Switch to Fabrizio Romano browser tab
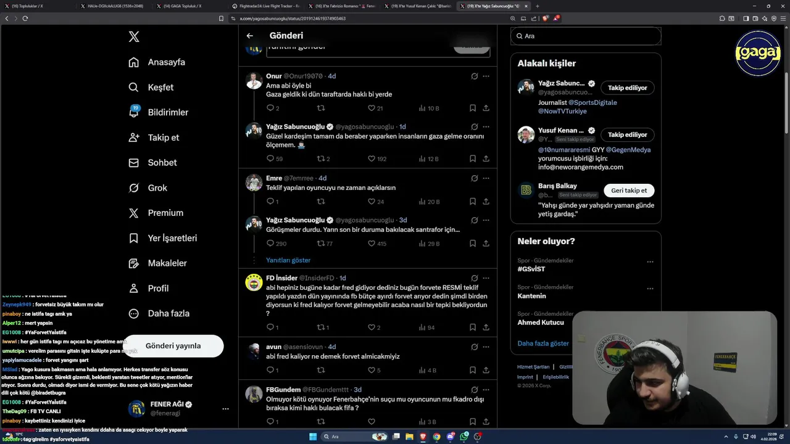The height and width of the screenshot is (444, 790). click(341, 6)
